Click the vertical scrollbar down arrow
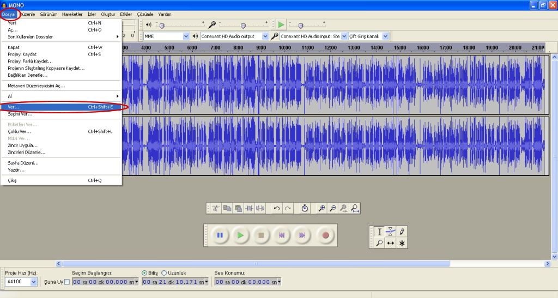This screenshot has width=558, height=298. tap(554, 257)
